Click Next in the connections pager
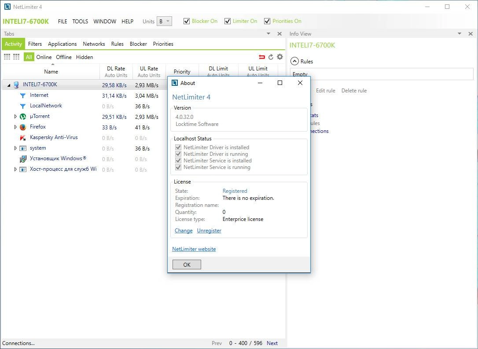478x349 pixels. (272, 343)
